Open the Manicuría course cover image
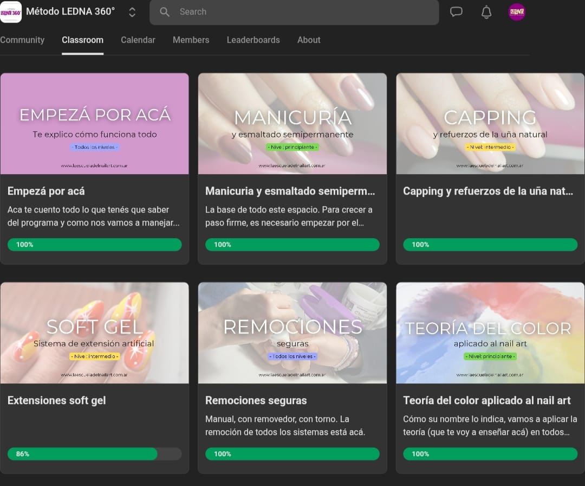Viewport: 585px width, 486px height. pos(292,124)
